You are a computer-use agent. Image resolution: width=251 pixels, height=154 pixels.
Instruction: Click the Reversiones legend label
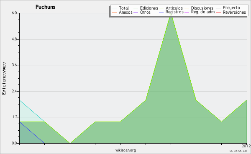coord(234,12)
